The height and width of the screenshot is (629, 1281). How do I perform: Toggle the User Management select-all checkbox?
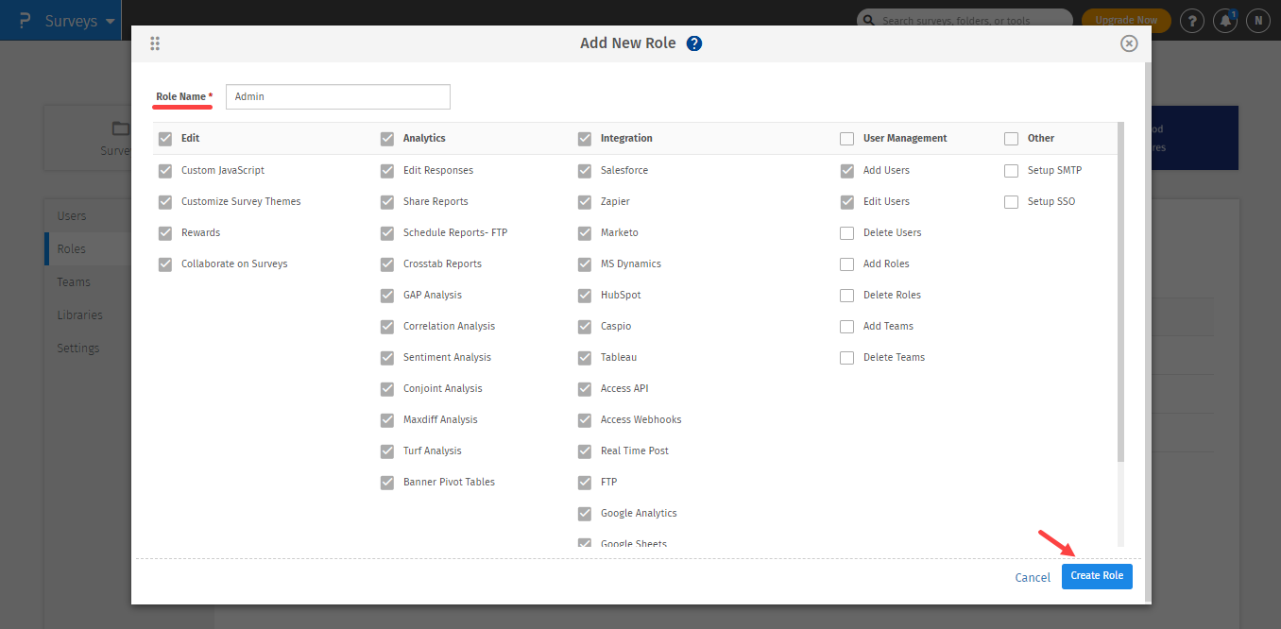pos(846,139)
